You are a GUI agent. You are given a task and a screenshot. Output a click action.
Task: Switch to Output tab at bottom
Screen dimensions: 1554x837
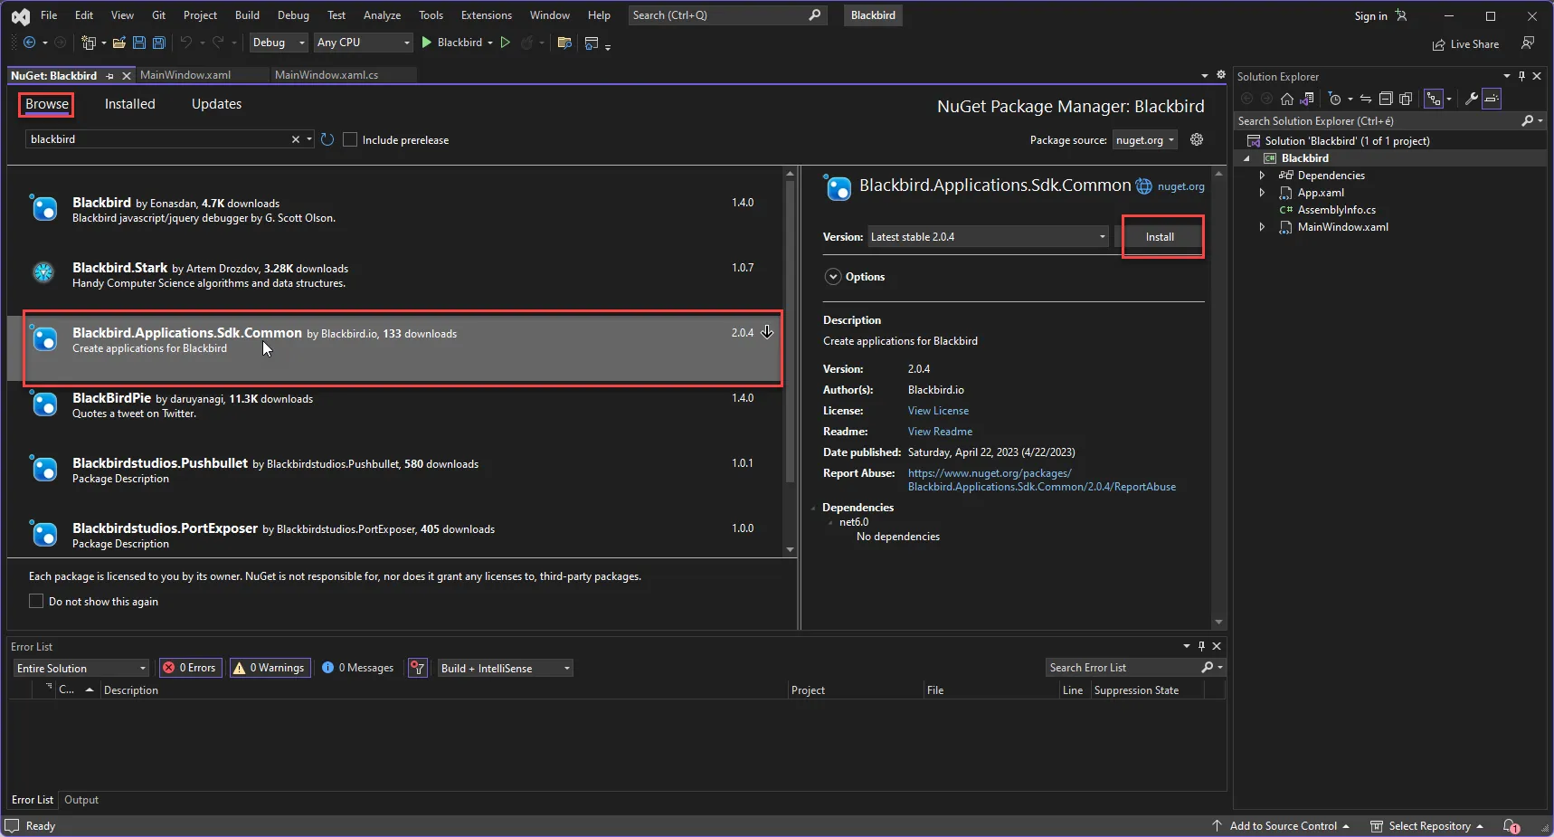pyautogui.click(x=81, y=800)
